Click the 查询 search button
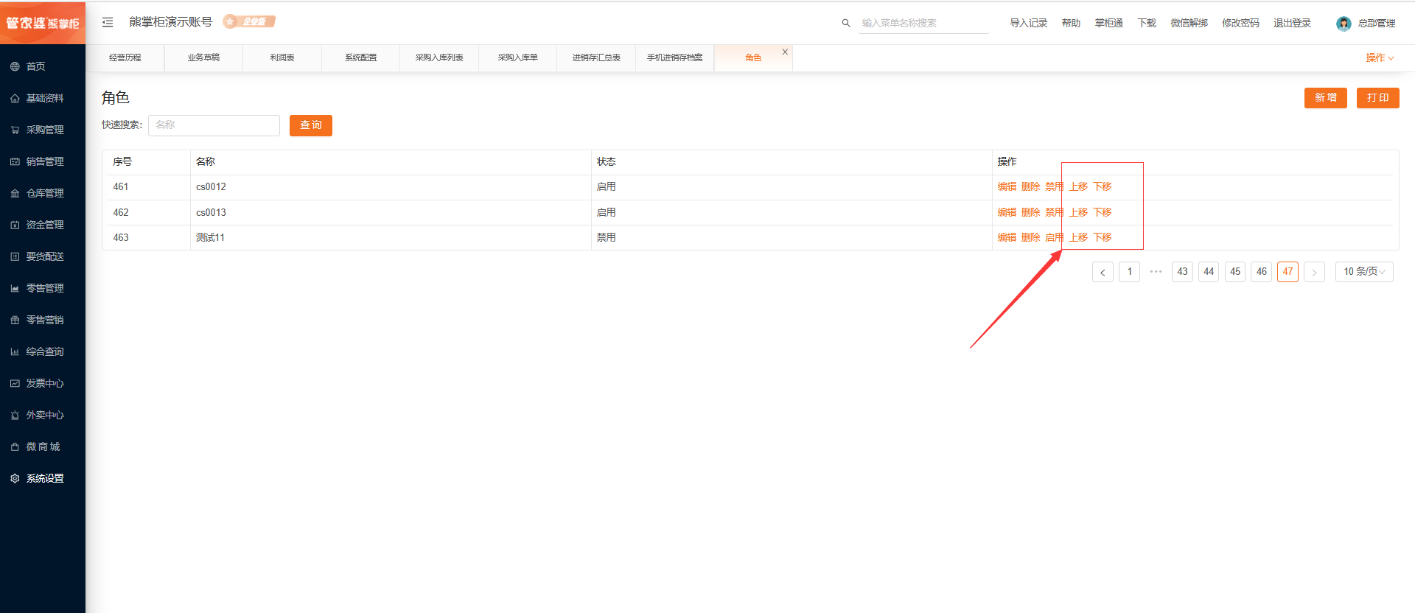The height and width of the screenshot is (613, 1415). pyautogui.click(x=310, y=125)
